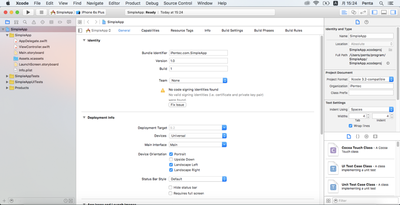Open ViewController.swift file
The height and width of the screenshot is (205, 400).
tap(34, 47)
